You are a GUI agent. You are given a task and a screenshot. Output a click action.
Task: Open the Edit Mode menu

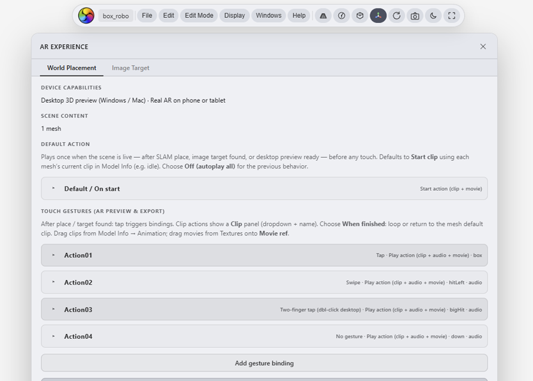[x=199, y=15]
